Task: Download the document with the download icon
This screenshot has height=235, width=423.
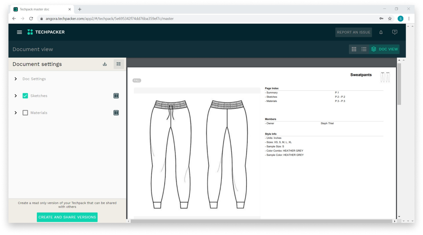Action: pos(105,64)
